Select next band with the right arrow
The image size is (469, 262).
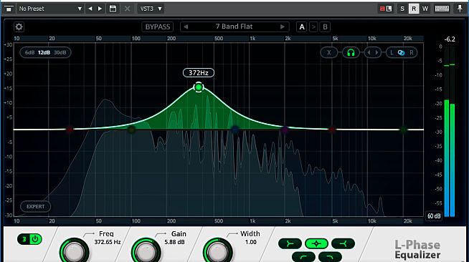377,52
